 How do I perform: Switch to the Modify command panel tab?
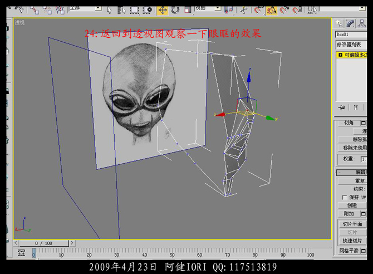(350, 23)
